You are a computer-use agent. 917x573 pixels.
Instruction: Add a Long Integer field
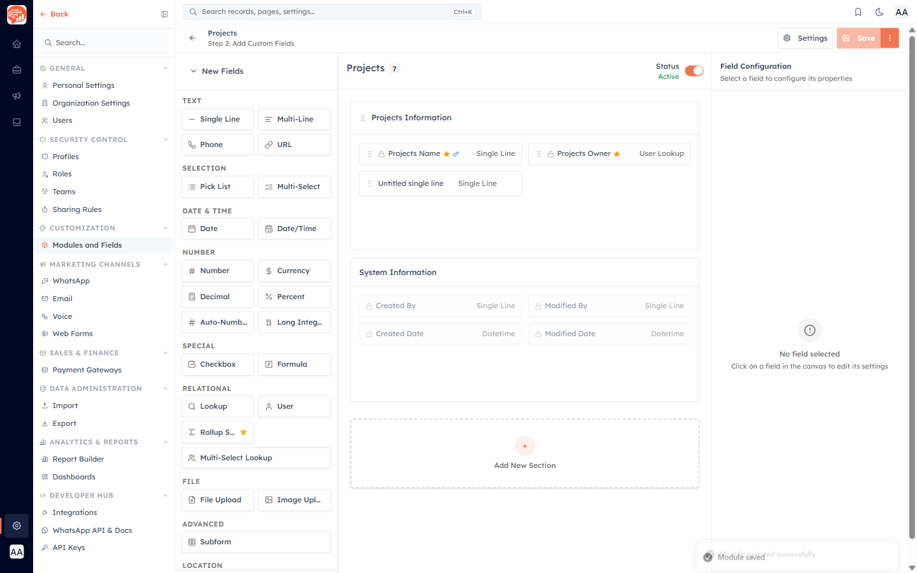[x=294, y=322]
